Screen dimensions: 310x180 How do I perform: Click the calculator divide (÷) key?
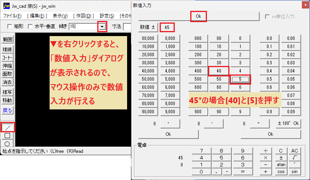tap(266, 151)
